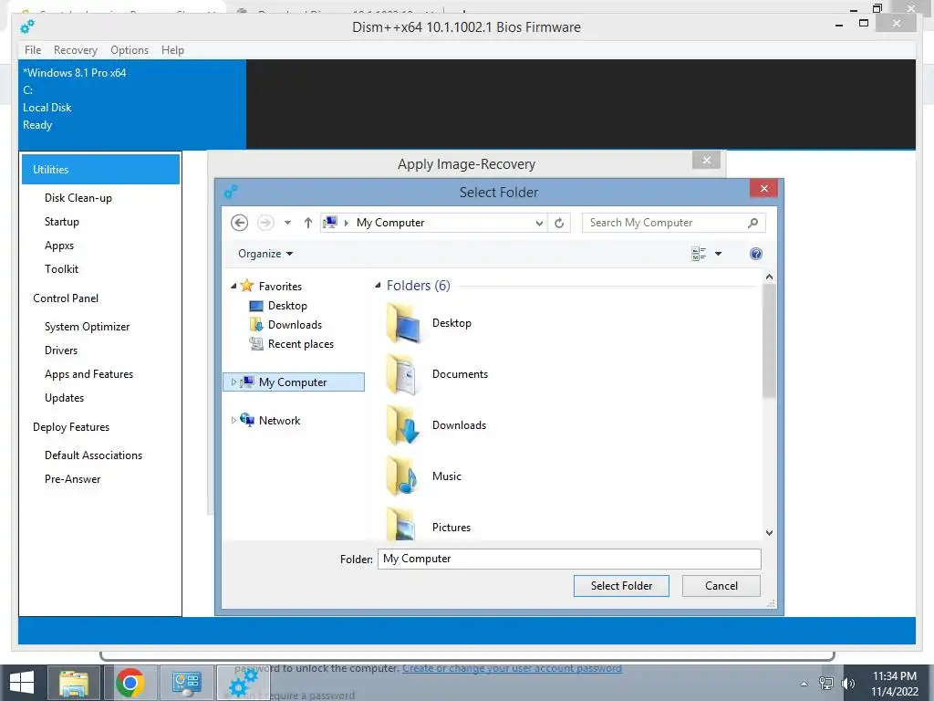Image resolution: width=934 pixels, height=701 pixels.
Task: Open Pre-Answer in sidebar
Action: 73,479
